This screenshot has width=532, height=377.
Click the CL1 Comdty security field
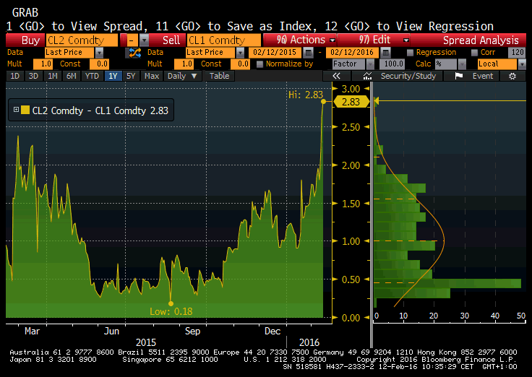tap(223, 40)
